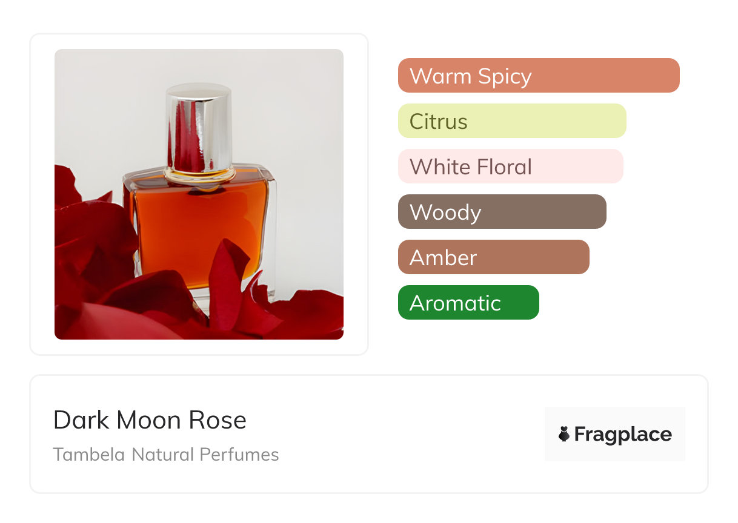Screen dimensions: 738x523
Task: Pick the Woody accord bar
Action: [502, 212]
